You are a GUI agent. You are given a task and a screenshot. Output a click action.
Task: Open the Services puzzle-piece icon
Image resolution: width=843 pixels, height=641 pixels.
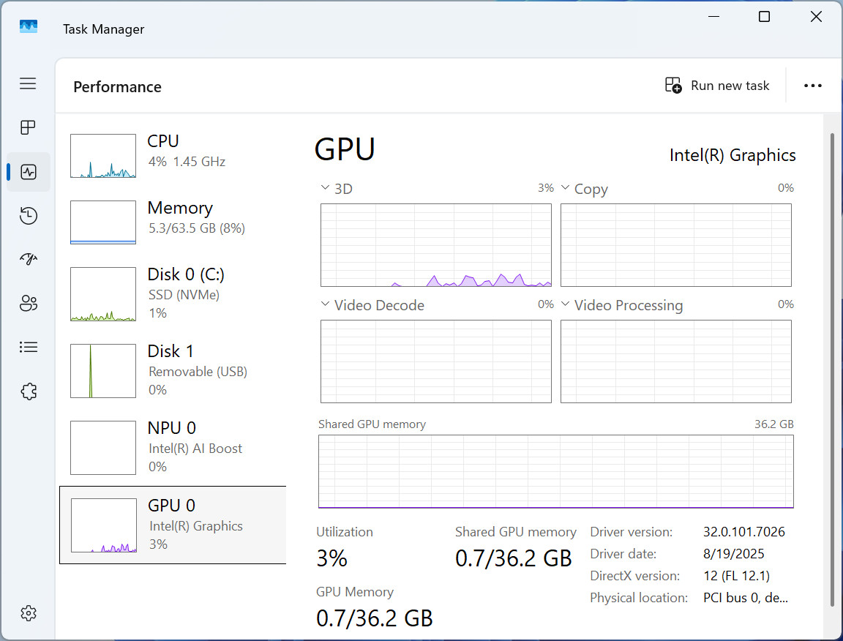tap(29, 391)
